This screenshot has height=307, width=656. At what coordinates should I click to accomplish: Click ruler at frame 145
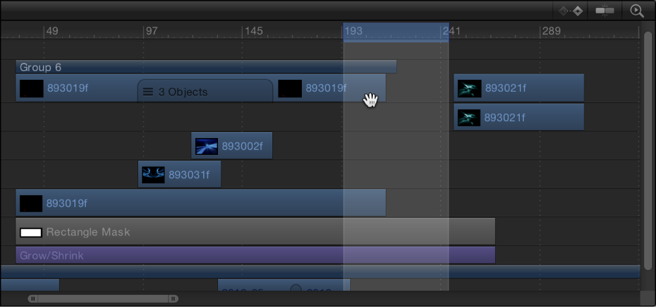(253, 31)
